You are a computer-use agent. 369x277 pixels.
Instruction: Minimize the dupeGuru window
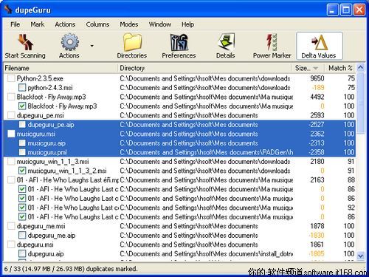332,10
